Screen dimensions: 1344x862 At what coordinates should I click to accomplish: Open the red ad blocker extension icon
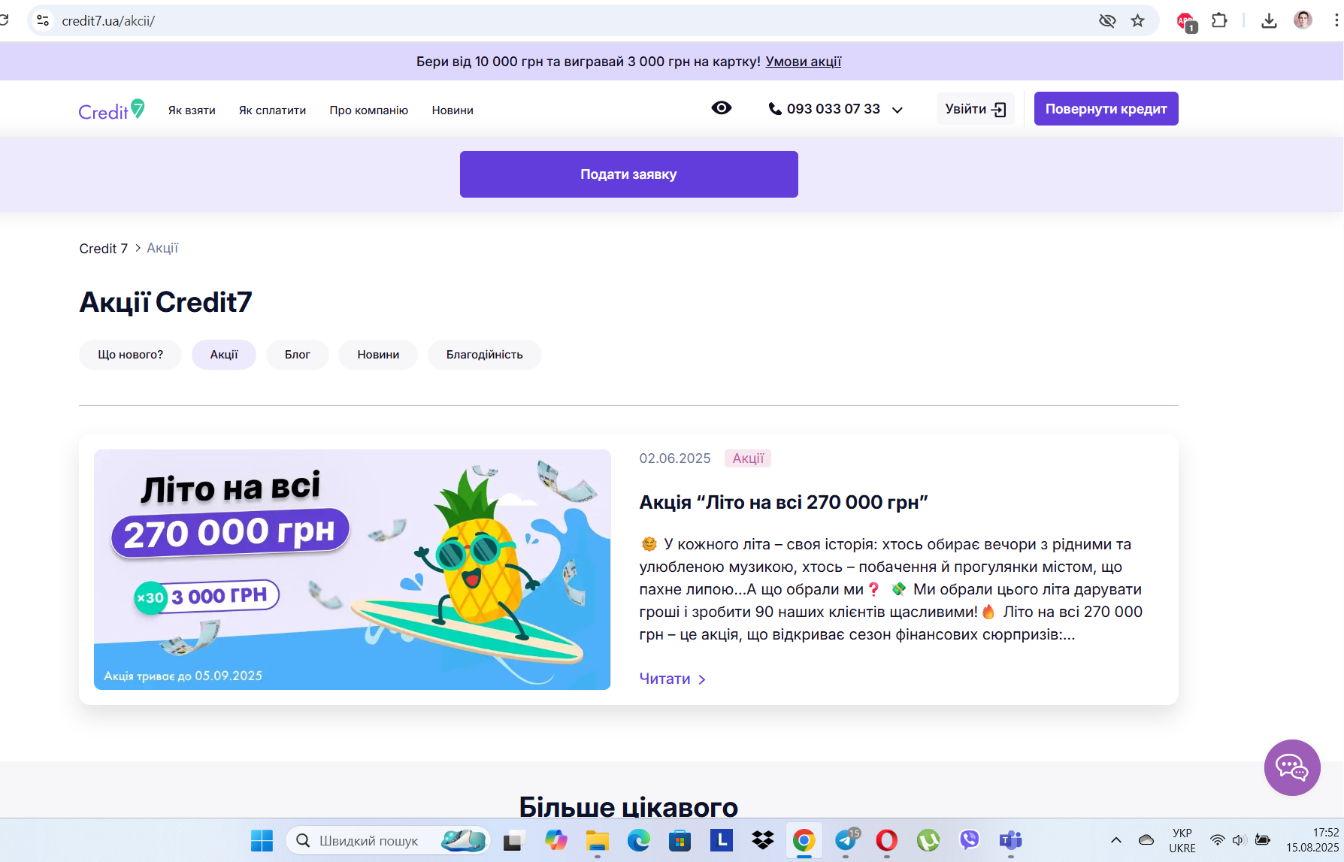[x=1186, y=22]
